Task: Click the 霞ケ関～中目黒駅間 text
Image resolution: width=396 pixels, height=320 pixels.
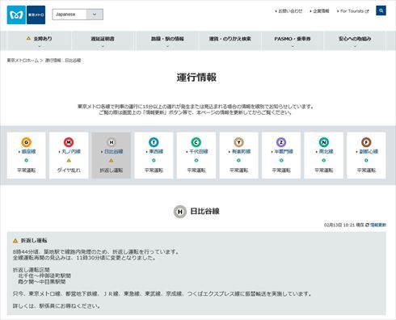Action: (42, 282)
